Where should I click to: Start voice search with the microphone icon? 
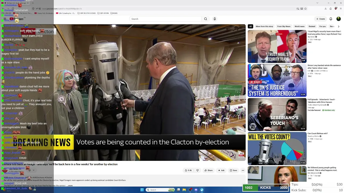(x=214, y=19)
